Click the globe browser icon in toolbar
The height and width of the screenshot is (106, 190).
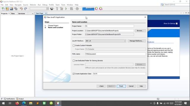click(52, 9)
